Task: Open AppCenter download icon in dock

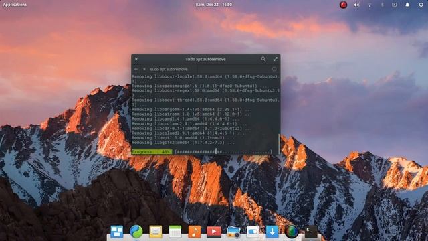Action: click(x=272, y=232)
